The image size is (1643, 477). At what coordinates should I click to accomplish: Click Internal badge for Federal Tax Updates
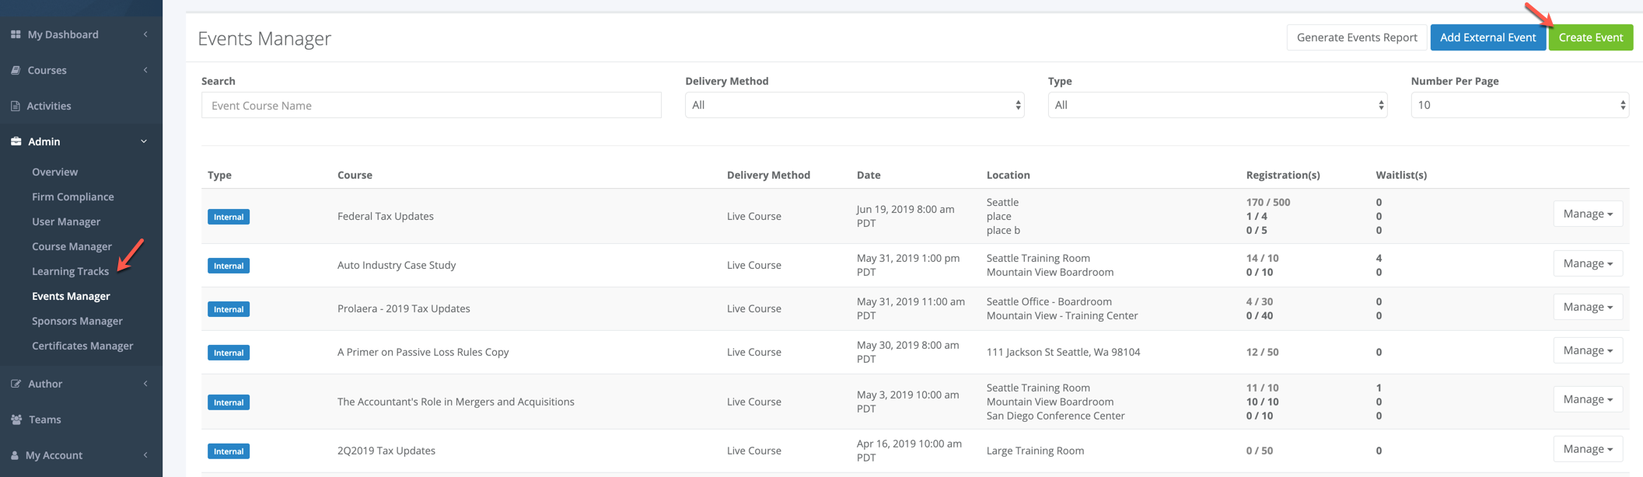tap(229, 217)
